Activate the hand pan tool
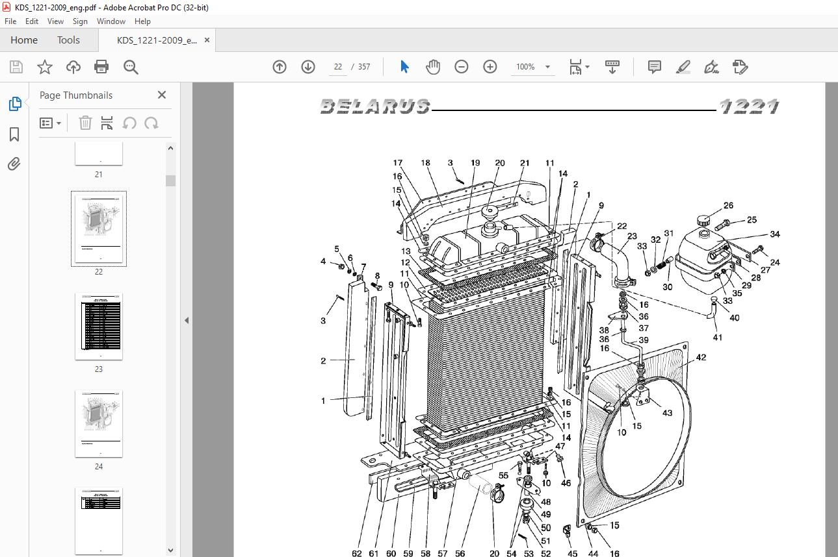This screenshot has width=838, height=557. click(433, 67)
